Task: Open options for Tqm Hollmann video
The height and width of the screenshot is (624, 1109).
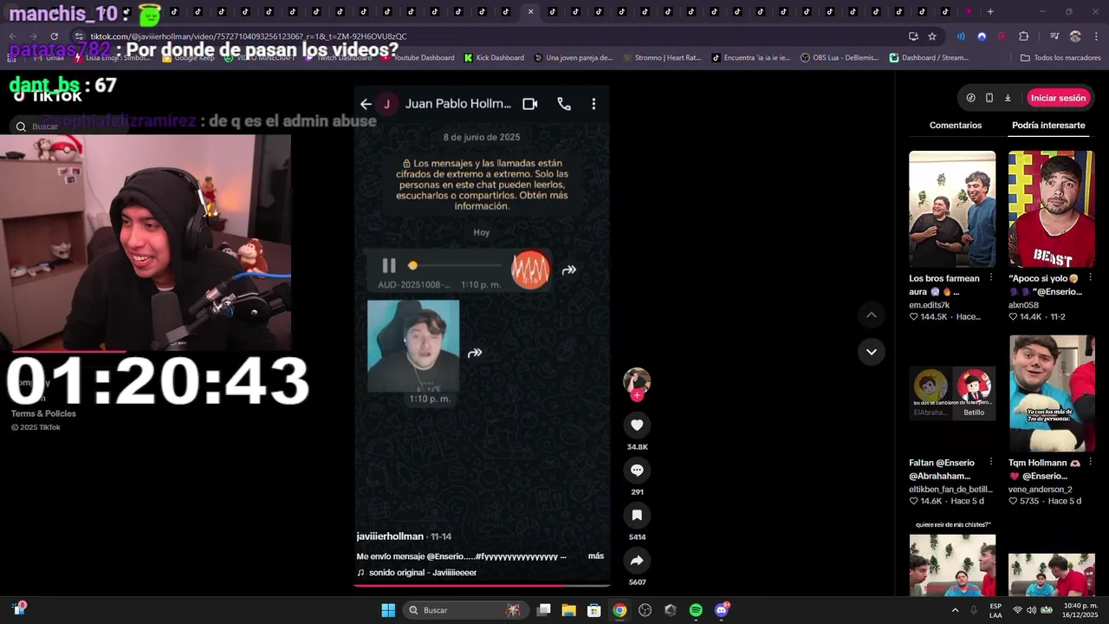Action: tap(1090, 463)
